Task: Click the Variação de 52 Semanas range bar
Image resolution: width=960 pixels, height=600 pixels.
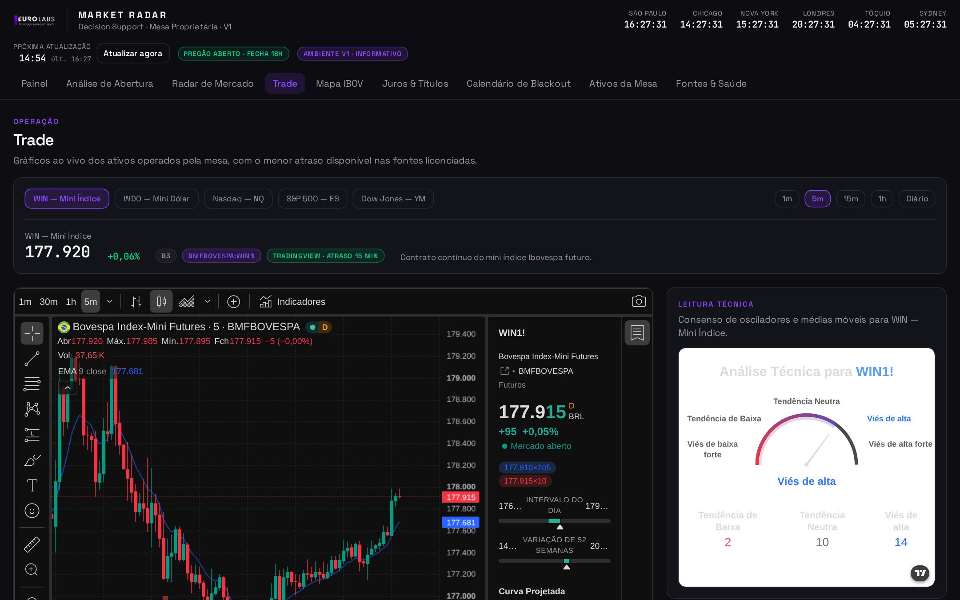Action: pyautogui.click(x=554, y=561)
